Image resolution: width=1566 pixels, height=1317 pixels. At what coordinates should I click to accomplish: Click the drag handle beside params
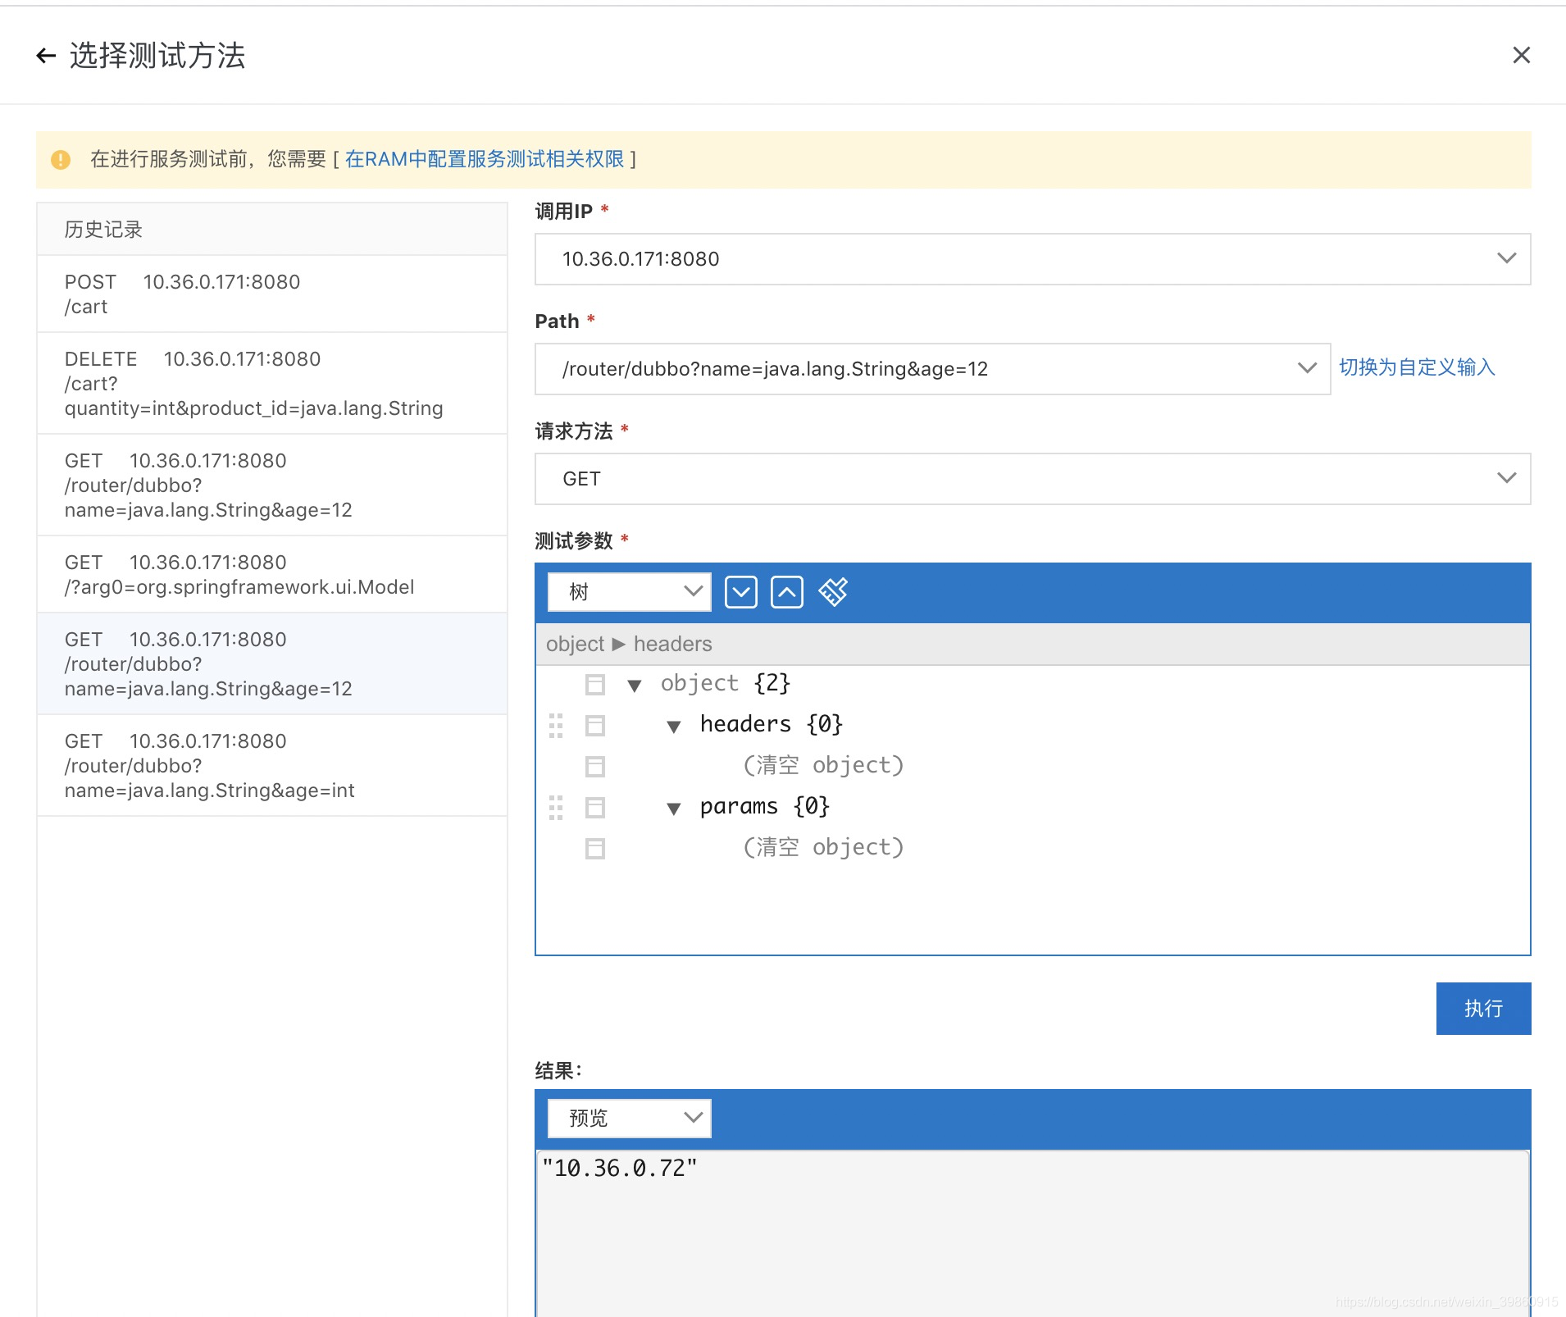(556, 807)
